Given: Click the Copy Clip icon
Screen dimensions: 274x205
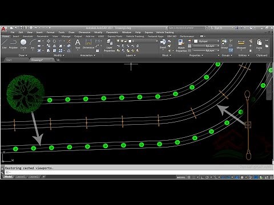Looking at the screenshot, I should click(x=267, y=46).
